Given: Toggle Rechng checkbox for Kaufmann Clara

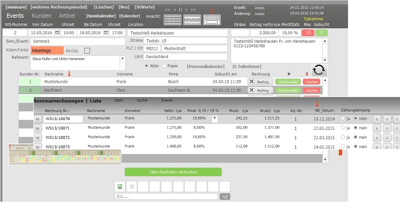Looking at the screenshot, I should [252, 90].
